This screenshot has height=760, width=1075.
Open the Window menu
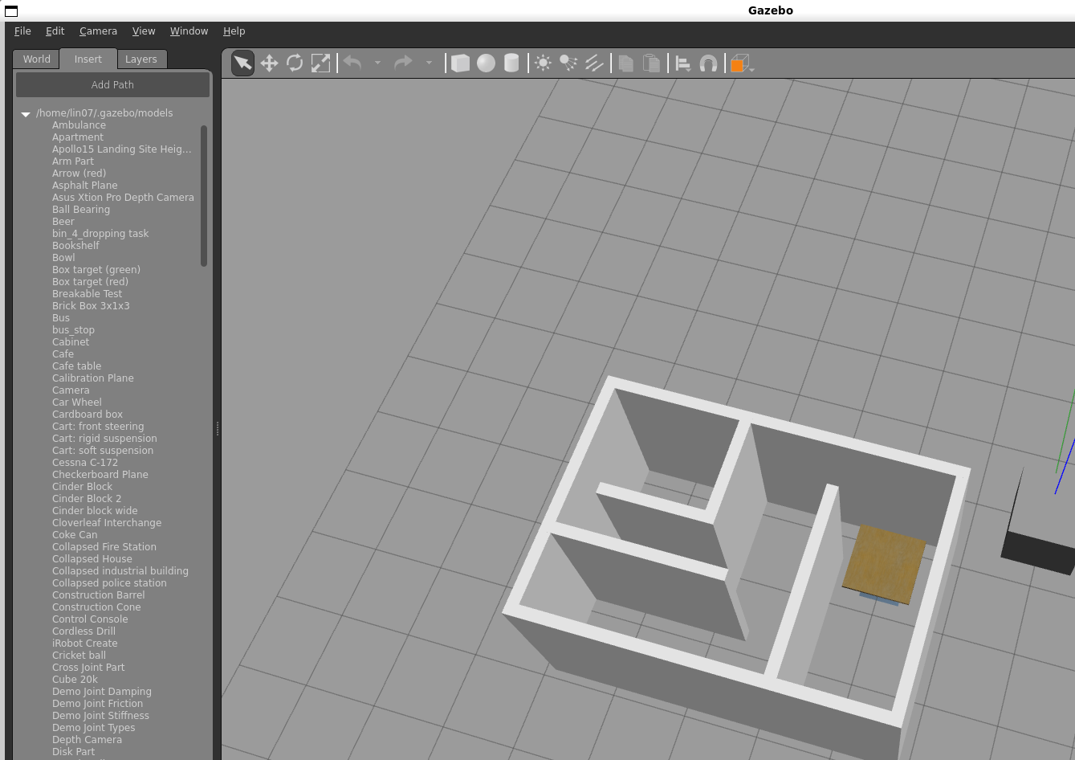click(189, 31)
